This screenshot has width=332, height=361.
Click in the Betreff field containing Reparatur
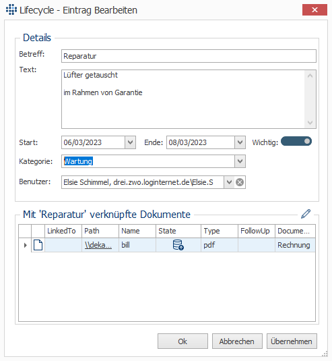coord(189,56)
